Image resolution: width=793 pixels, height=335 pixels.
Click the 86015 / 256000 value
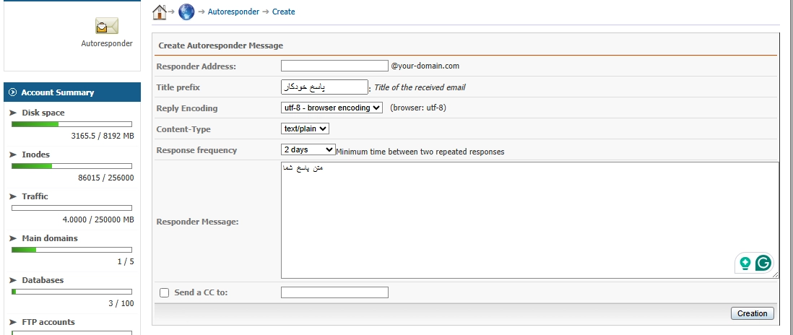[x=106, y=178]
